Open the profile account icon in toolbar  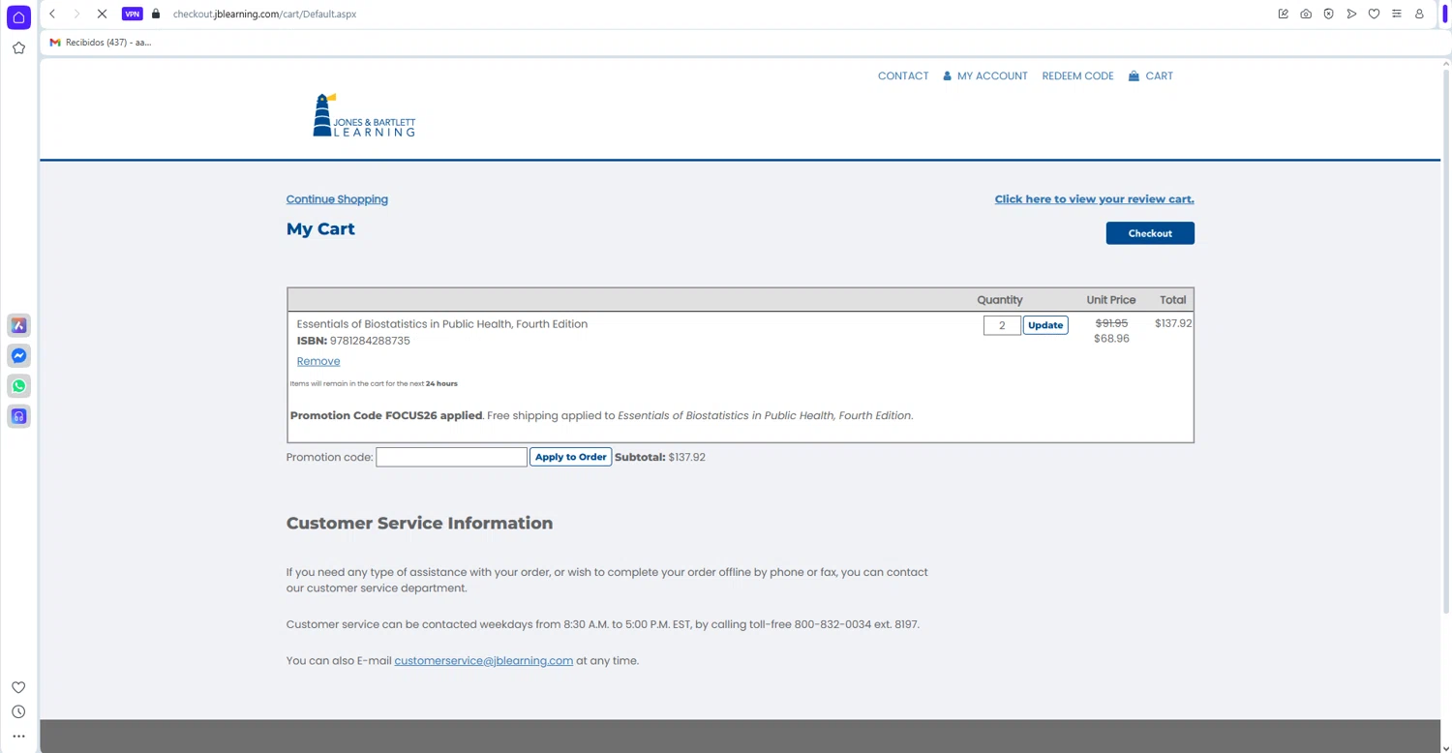click(x=1419, y=14)
